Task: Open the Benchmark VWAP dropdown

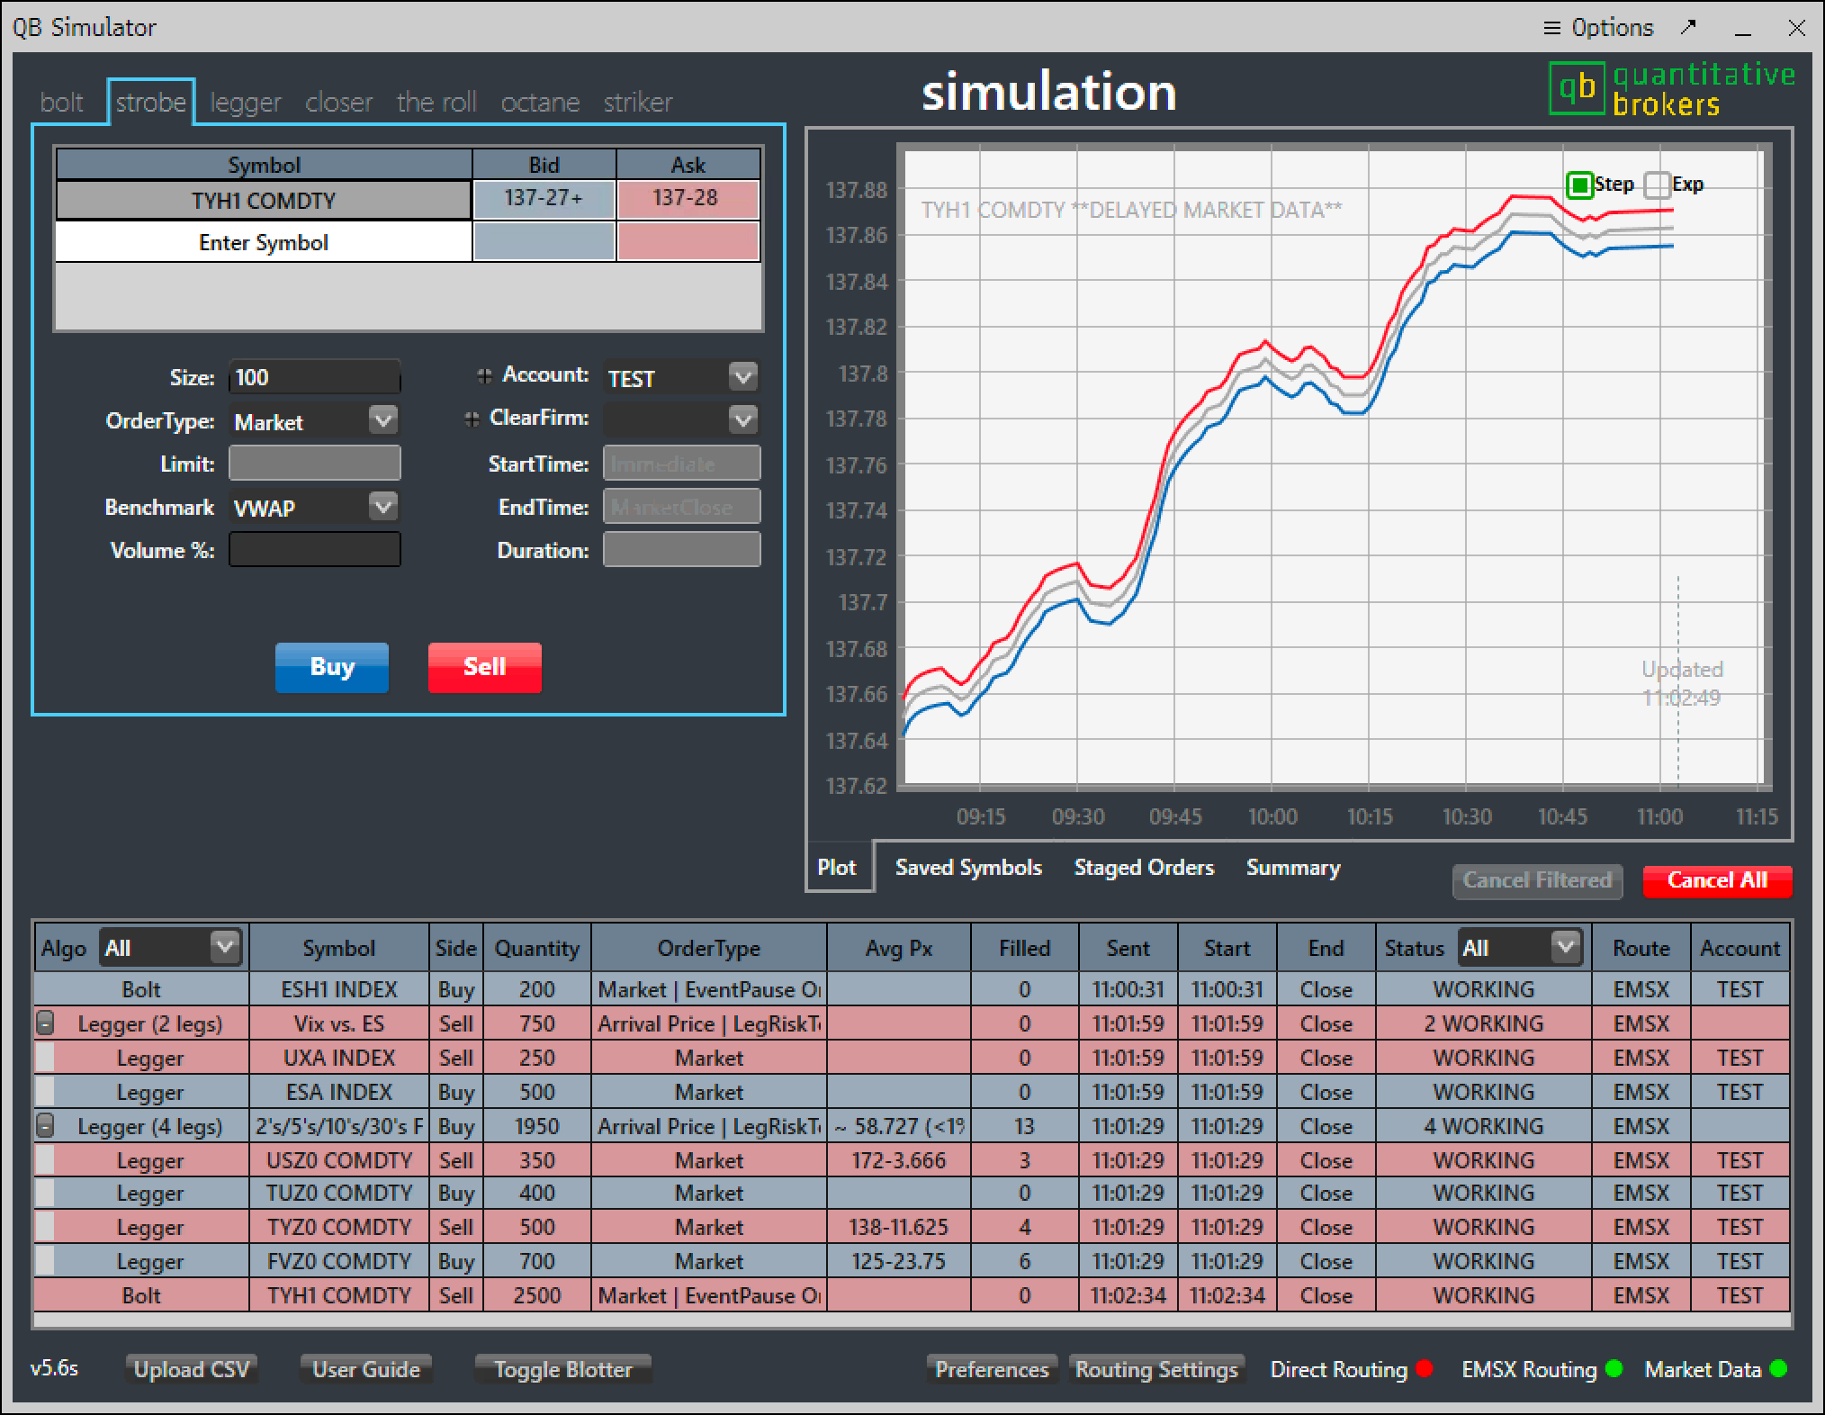Action: pyautogui.click(x=383, y=506)
